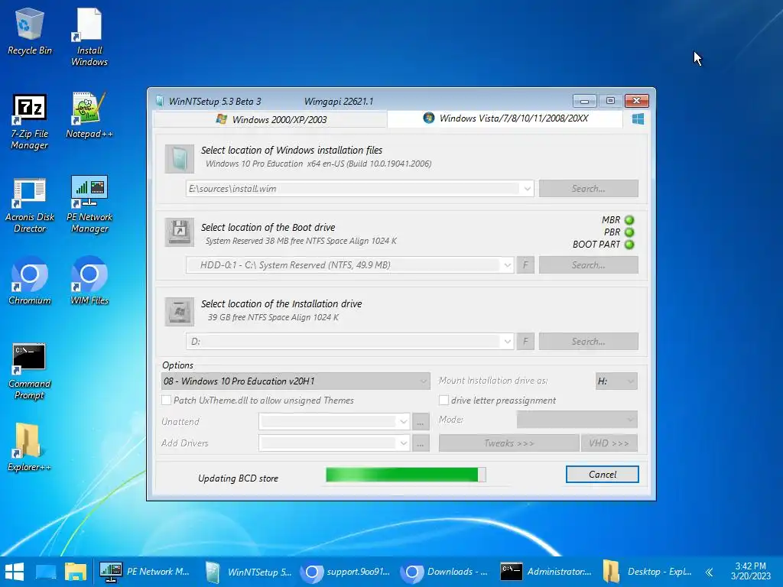
Task: Click the boot drive F format button
Action: [525, 265]
